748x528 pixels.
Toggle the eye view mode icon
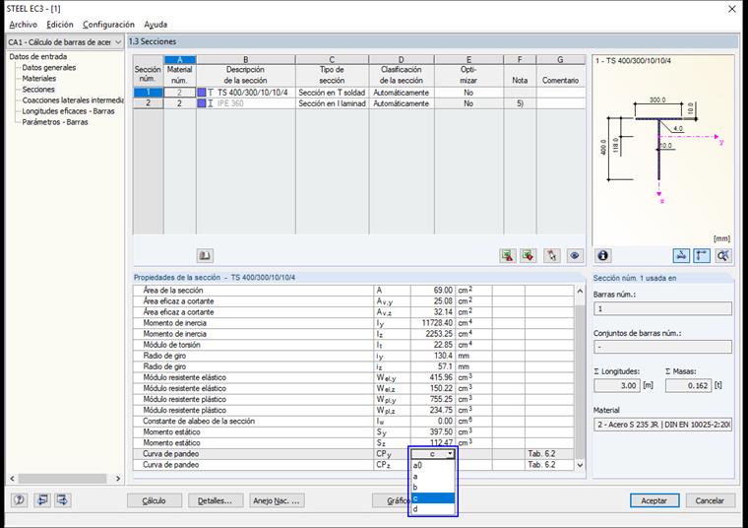[x=575, y=255]
